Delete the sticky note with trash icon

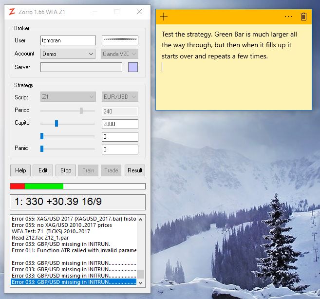pyautogui.click(x=303, y=17)
